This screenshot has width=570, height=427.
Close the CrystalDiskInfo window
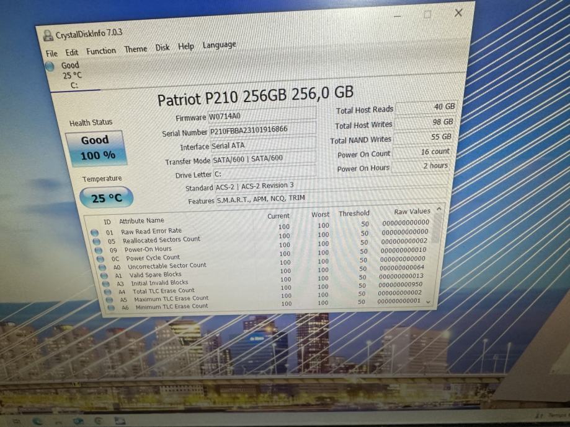[458, 13]
